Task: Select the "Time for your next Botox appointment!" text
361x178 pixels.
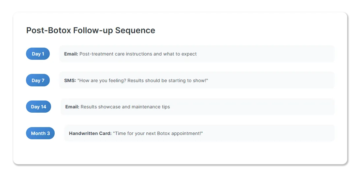Action: click(x=158, y=133)
